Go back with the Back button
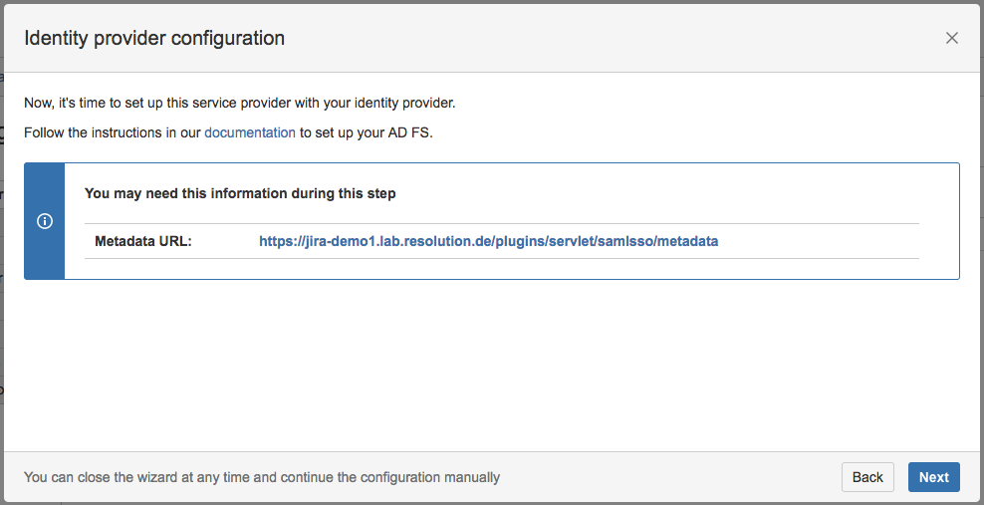 867,477
